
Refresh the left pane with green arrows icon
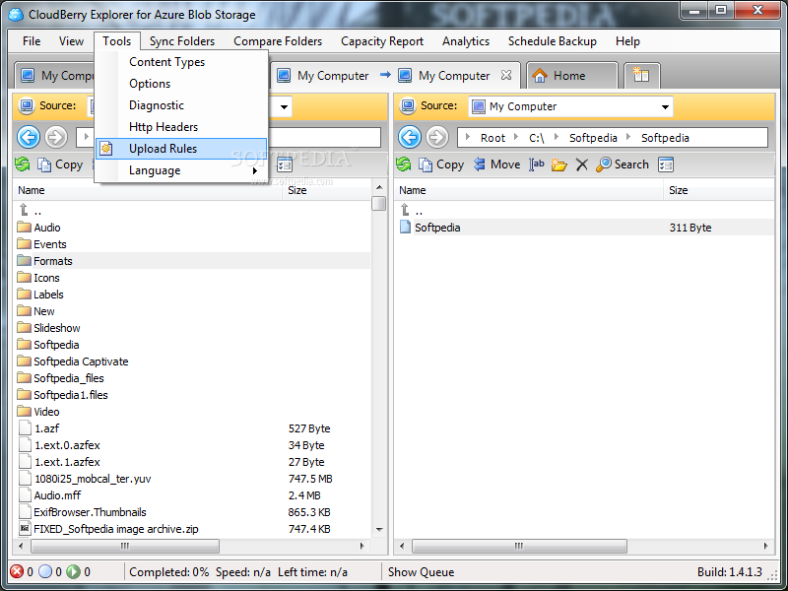22,164
